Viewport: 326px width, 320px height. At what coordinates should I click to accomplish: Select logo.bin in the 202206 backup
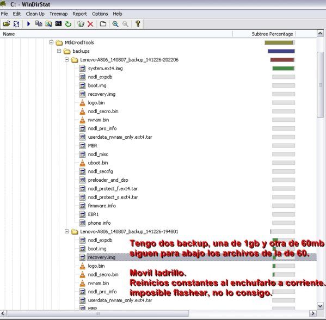pos(96,103)
